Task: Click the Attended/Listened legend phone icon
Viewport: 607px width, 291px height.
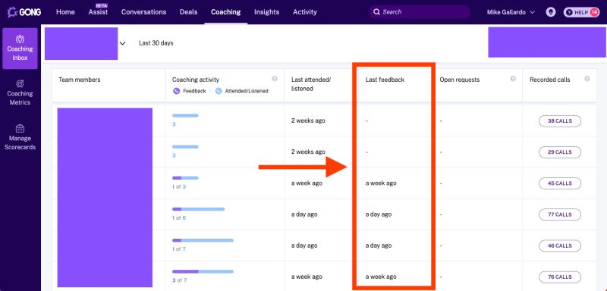Action: pyautogui.click(x=219, y=91)
